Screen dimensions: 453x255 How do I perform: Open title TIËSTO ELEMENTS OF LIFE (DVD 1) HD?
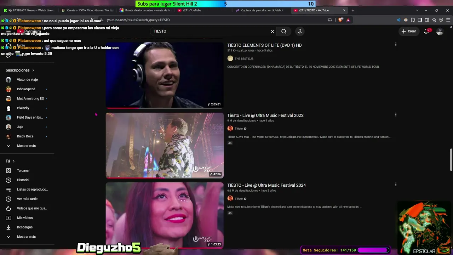(264, 45)
